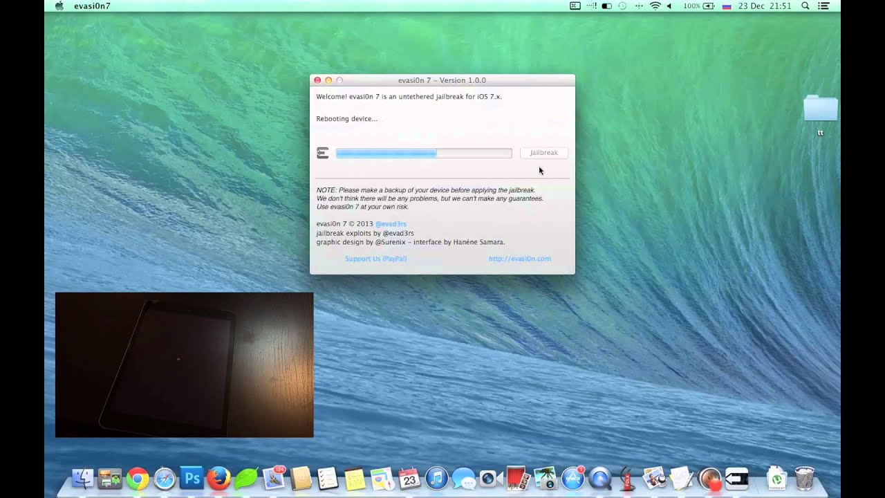Open QuickTime Player from the Dock
Screen dimensions: 885x498
600,479
